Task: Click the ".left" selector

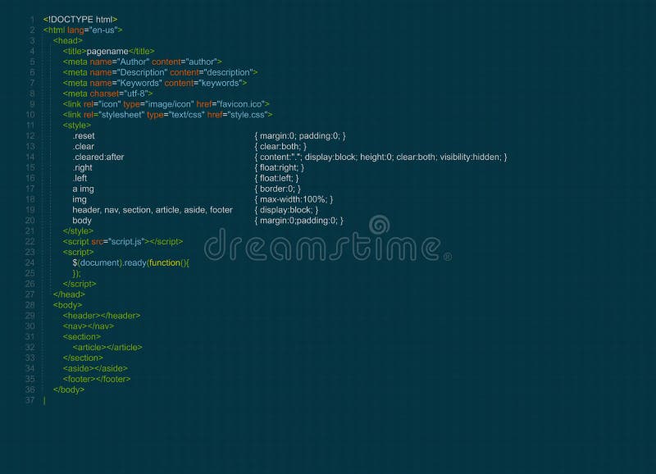Action: click(x=80, y=178)
